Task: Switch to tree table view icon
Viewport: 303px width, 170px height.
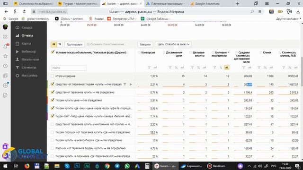Action: [x=59, y=44]
